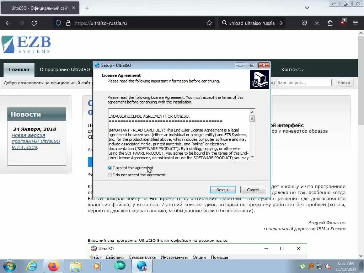Select "I do not accept the agreement" option
The image size is (364, 273).
(110, 175)
